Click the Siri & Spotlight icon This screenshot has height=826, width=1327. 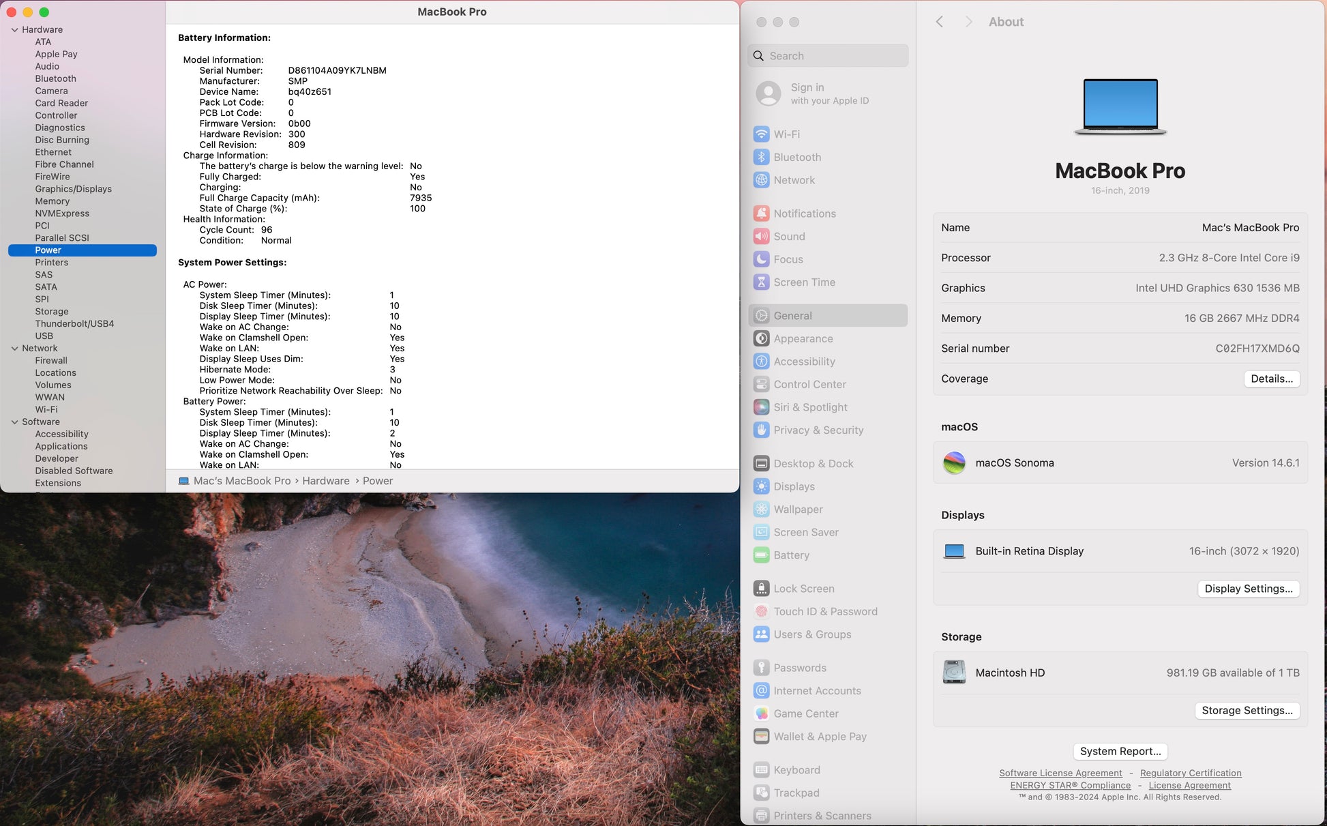pyautogui.click(x=761, y=407)
